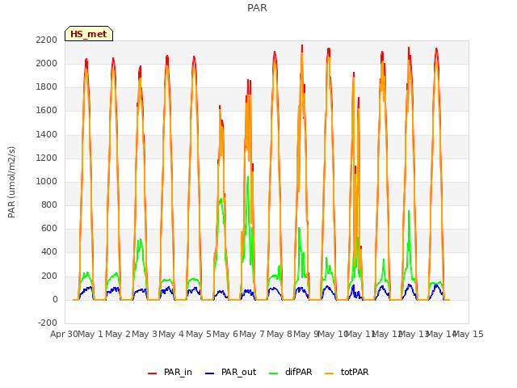Click the May 15 x-axis date label

pyautogui.click(x=469, y=334)
